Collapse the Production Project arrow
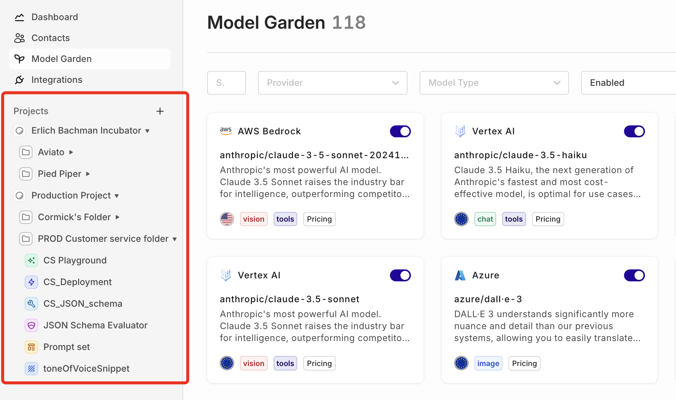Image resolution: width=676 pixels, height=400 pixels. coord(117,196)
